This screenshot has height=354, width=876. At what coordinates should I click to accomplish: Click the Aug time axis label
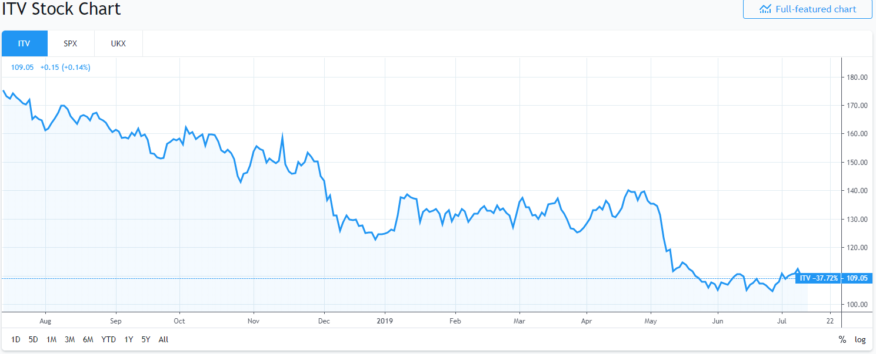[45, 321]
